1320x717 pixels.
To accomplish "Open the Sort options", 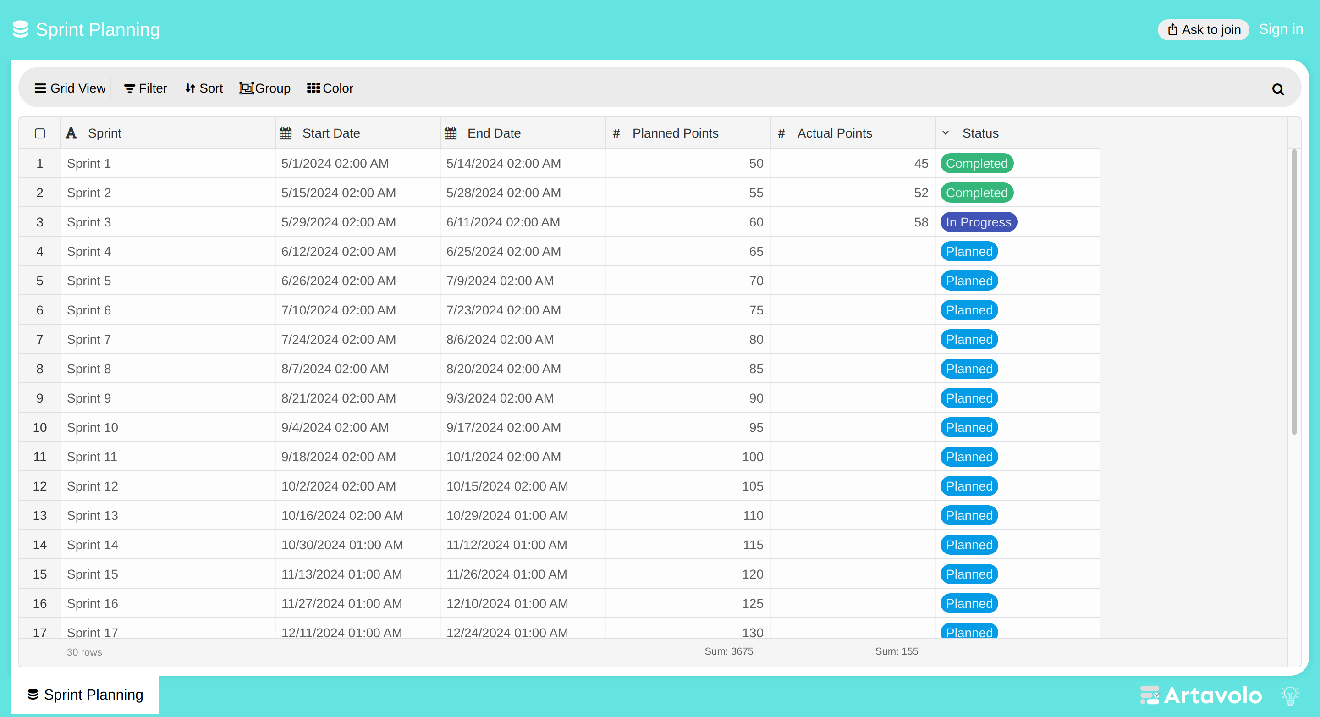I will point(204,88).
